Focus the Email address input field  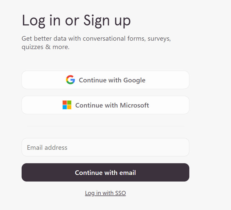105,147
